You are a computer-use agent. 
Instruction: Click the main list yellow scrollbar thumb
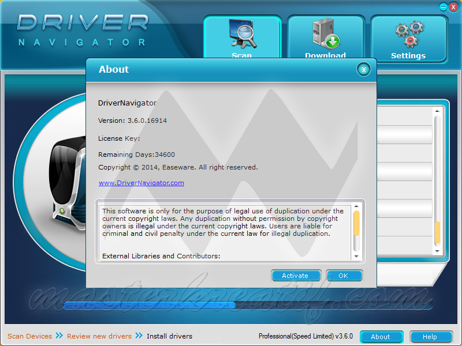pyautogui.click(x=437, y=232)
